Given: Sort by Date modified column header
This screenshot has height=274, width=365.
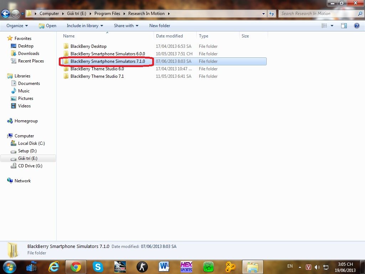Looking at the screenshot, I should [175, 36].
